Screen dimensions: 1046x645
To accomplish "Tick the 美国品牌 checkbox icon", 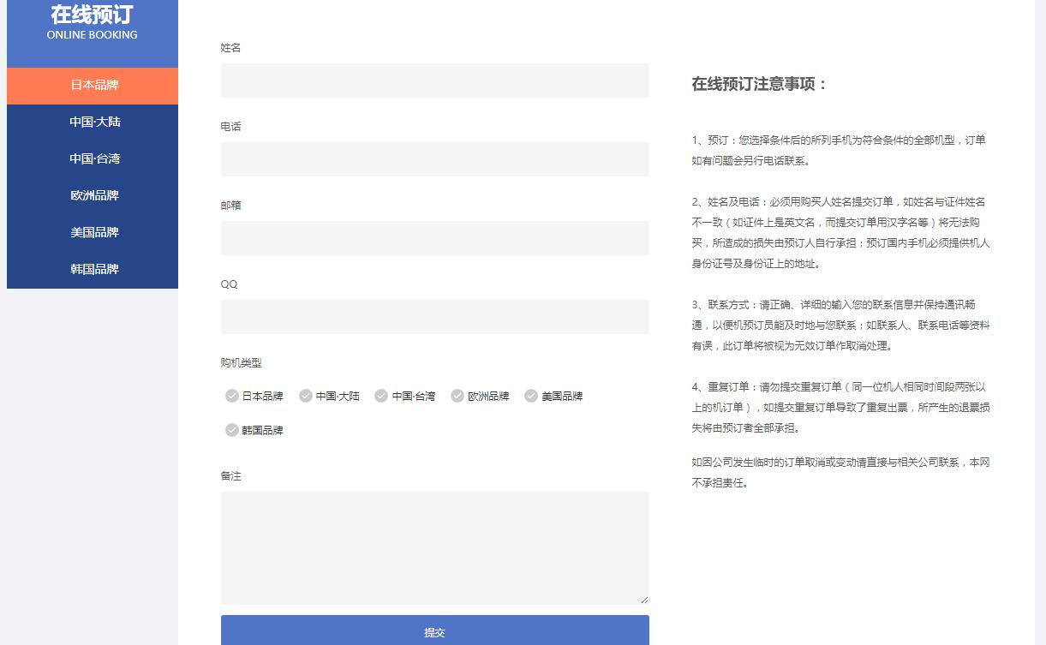I will [531, 396].
